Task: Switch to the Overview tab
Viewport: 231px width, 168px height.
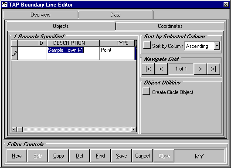Action: pos(41,15)
